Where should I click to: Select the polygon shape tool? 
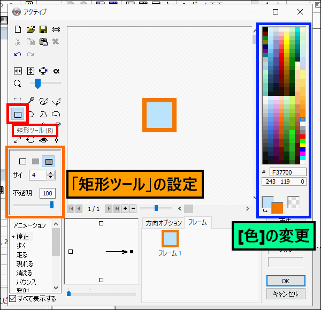pos(43,114)
